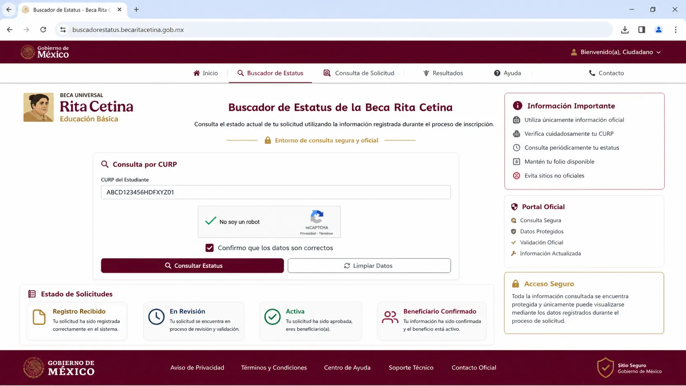Click the Sitio Seguro shield badge icon

tap(605, 368)
